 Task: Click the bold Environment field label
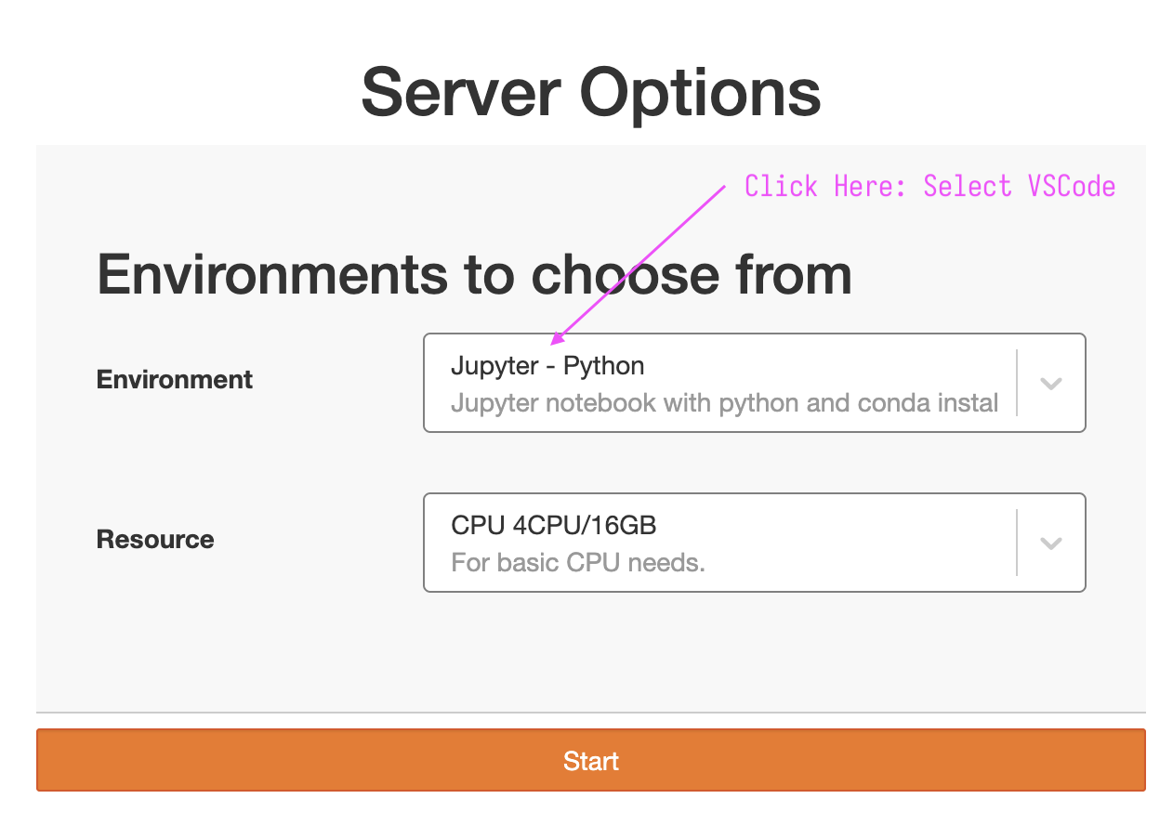[175, 379]
